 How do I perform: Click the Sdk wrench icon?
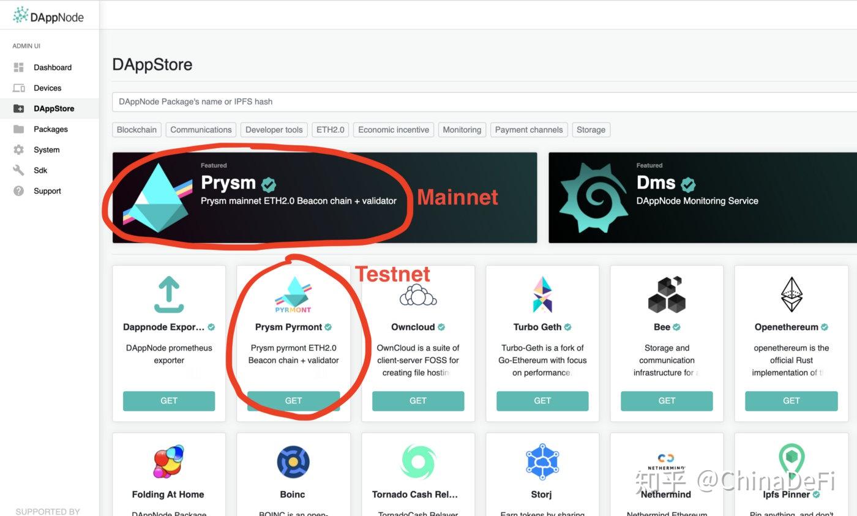pos(18,170)
